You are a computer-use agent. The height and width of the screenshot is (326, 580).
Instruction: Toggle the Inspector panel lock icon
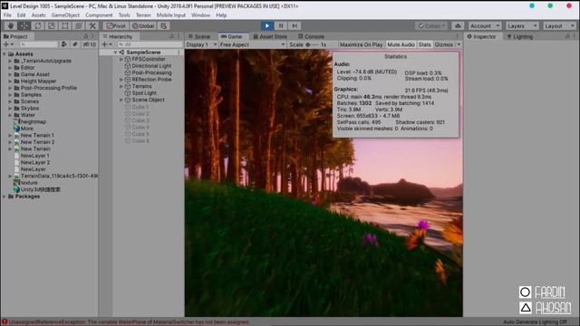click(x=567, y=36)
